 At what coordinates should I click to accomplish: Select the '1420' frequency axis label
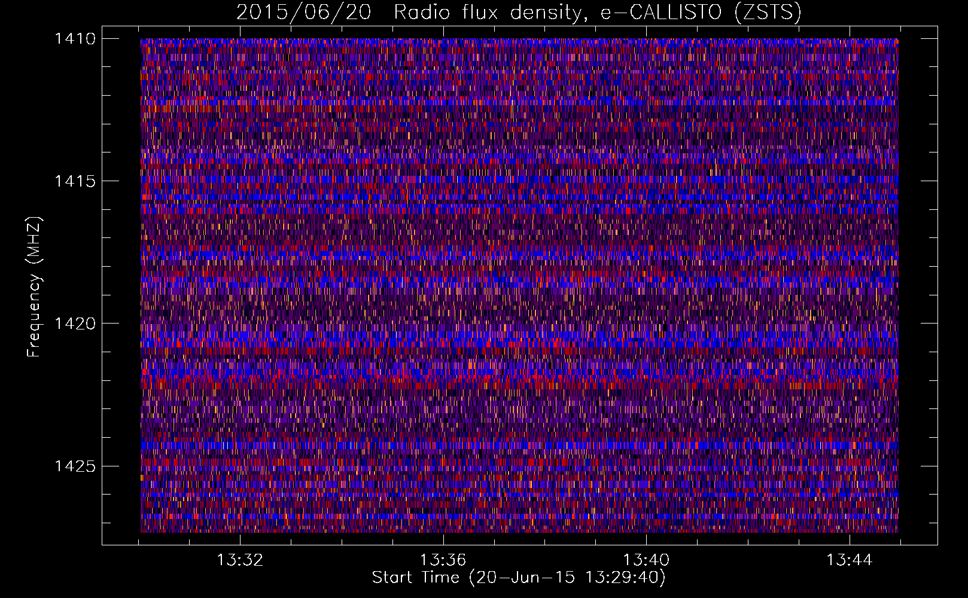(75, 324)
